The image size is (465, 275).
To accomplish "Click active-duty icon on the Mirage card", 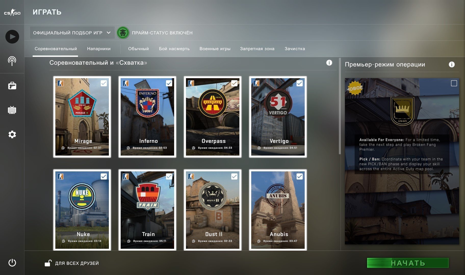I will 60,83.
